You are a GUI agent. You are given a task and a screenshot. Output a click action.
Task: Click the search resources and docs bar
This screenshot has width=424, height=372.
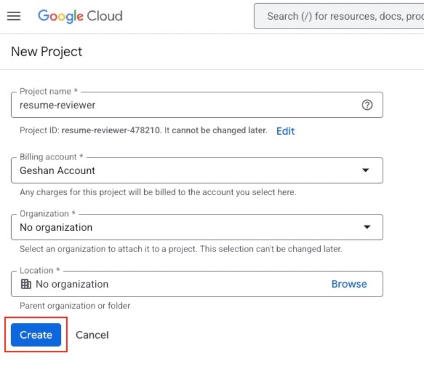point(339,16)
